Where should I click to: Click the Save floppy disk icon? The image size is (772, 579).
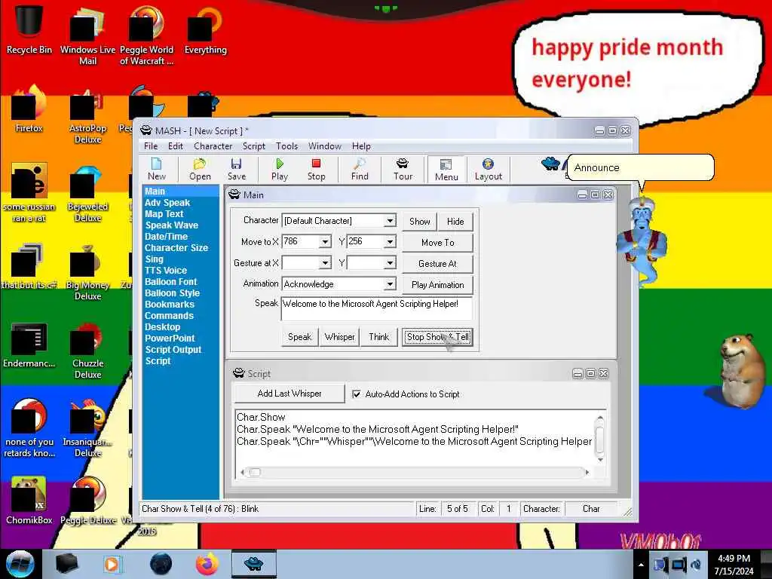coord(236,170)
